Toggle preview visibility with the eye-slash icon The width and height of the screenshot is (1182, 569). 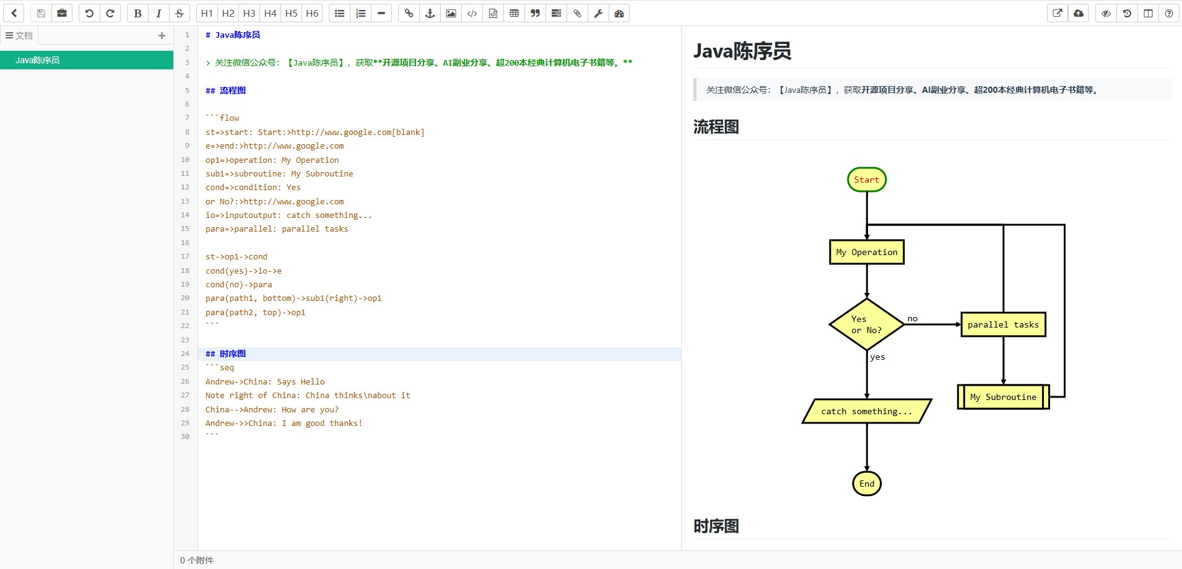tap(1106, 13)
